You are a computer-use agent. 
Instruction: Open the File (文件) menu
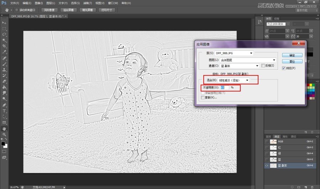15,3
